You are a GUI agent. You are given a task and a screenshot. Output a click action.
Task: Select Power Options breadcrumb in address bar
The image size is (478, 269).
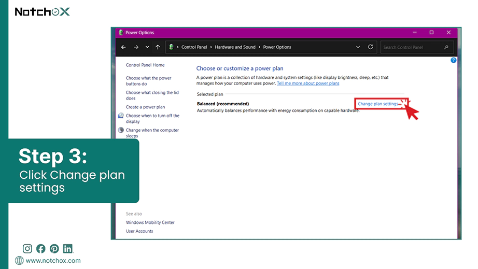click(x=277, y=47)
